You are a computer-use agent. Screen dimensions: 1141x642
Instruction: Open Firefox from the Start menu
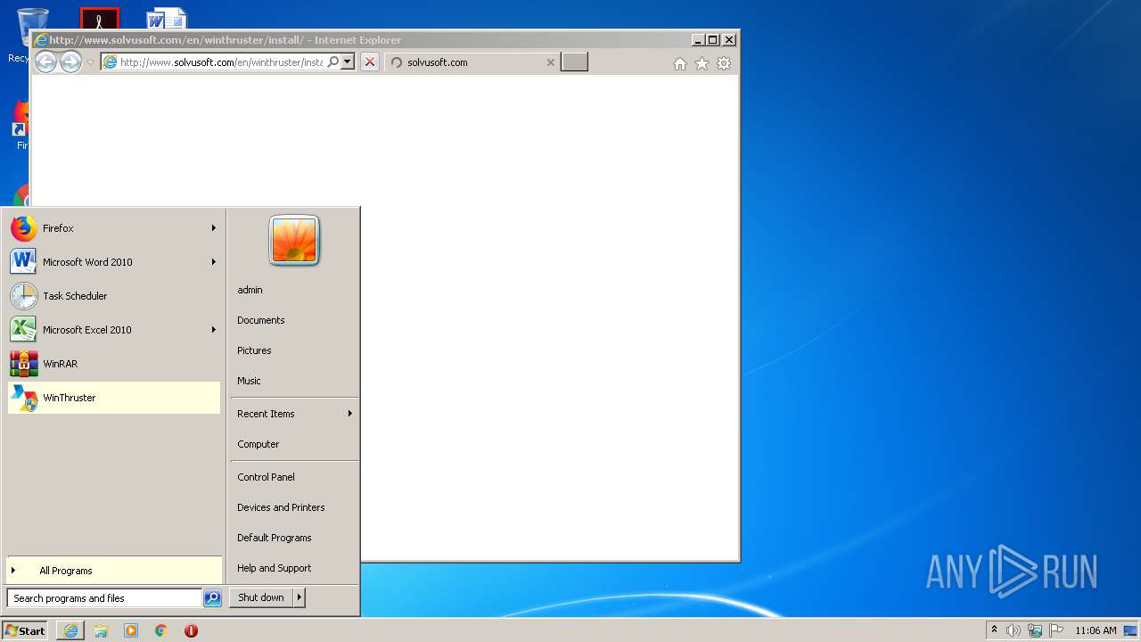point(113,228)
